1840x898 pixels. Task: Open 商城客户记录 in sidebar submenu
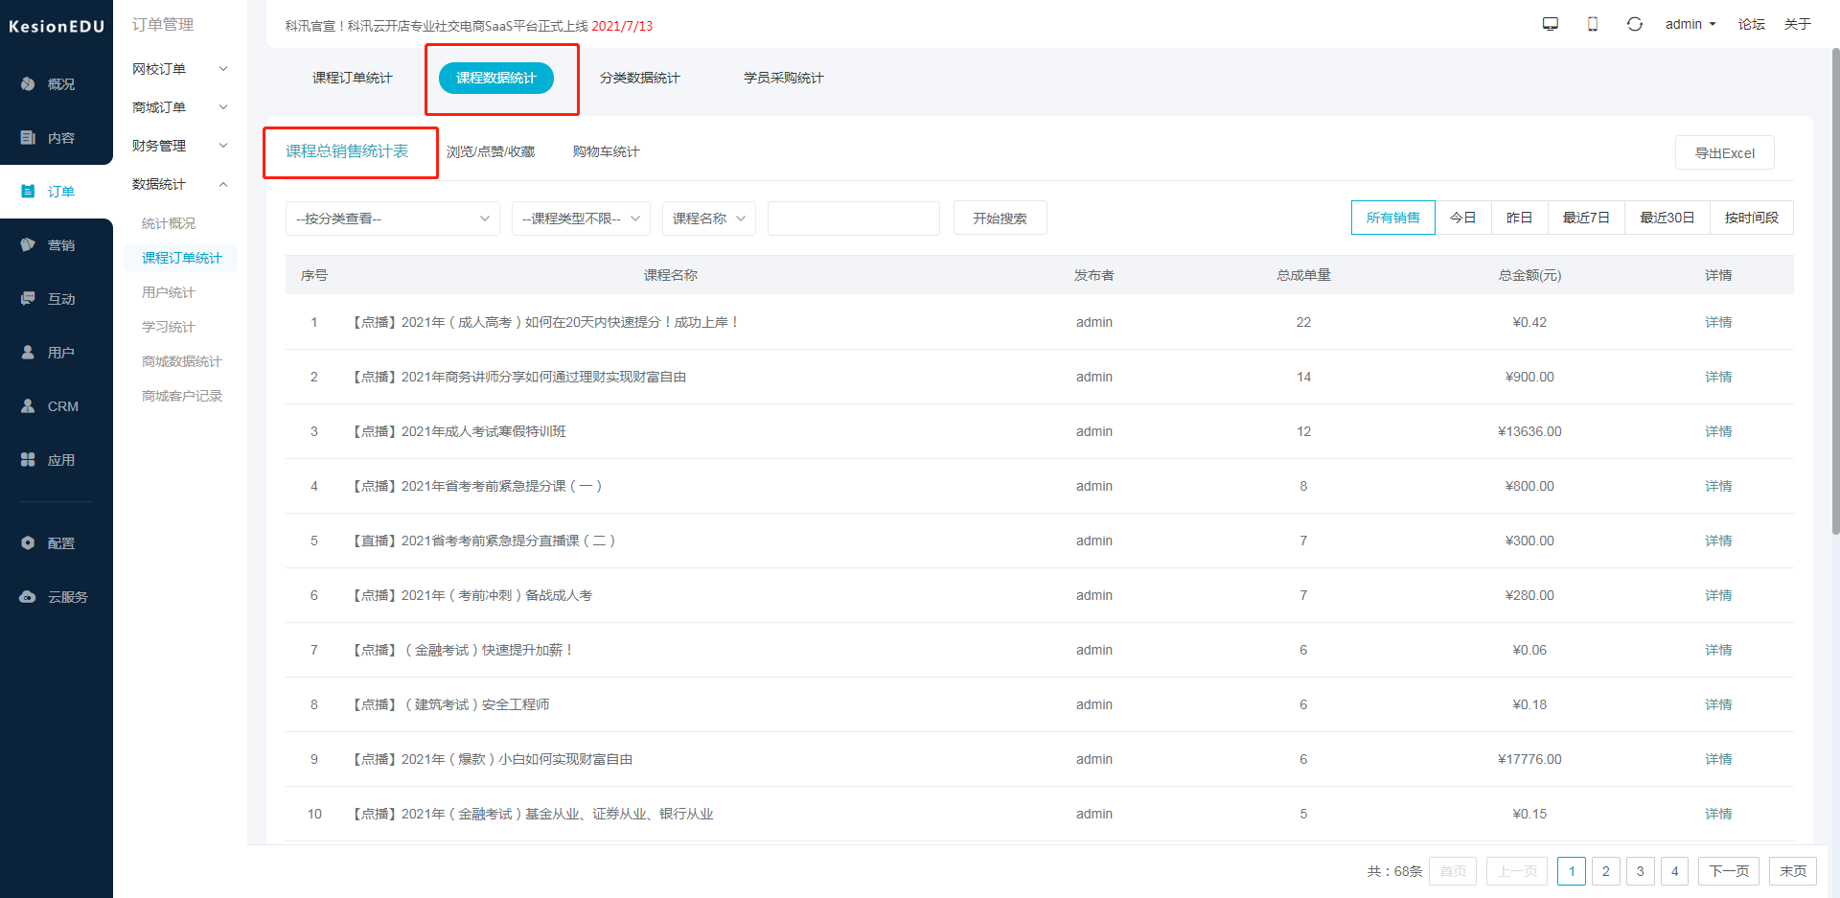coord(181,396)
